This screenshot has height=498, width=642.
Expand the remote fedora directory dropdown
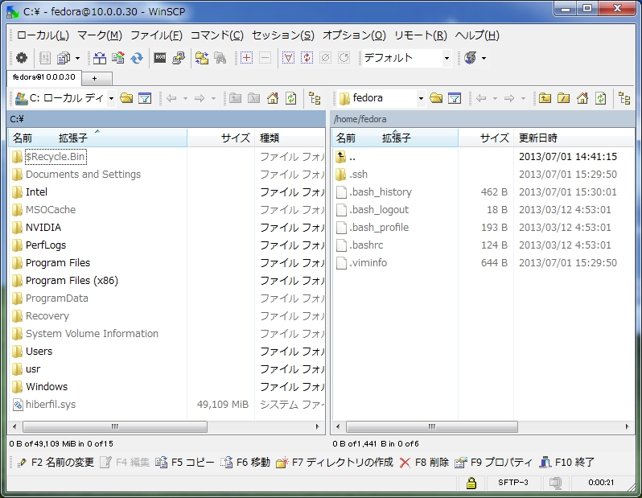point(421,98)
